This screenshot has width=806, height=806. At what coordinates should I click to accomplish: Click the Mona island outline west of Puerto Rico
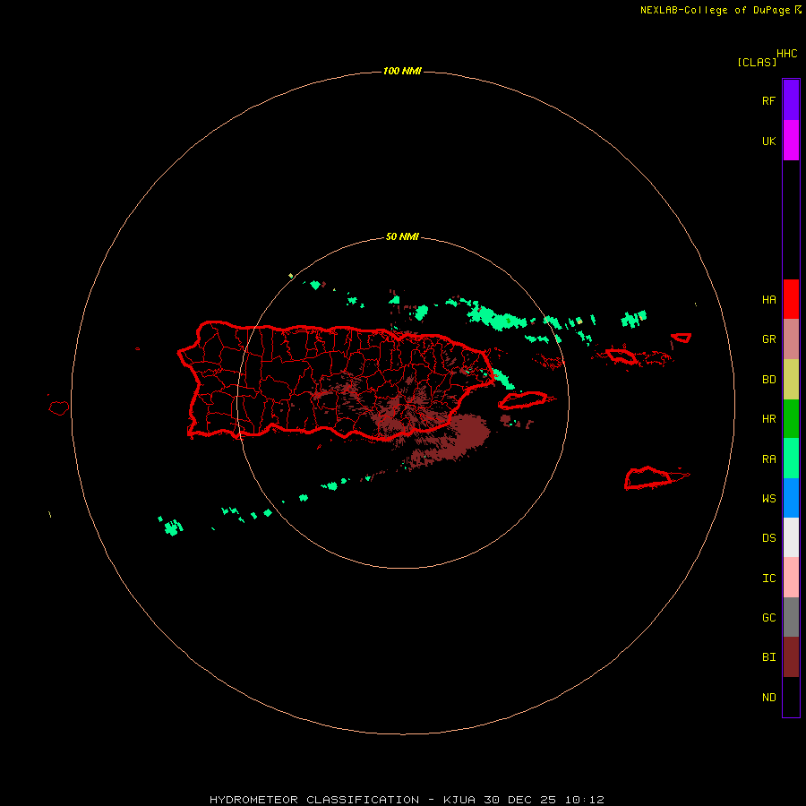[x=59, y=407]
